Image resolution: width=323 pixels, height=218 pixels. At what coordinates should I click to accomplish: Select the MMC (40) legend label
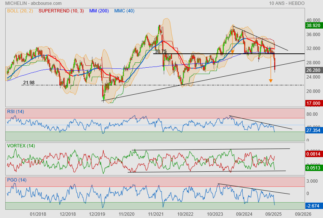124,11
